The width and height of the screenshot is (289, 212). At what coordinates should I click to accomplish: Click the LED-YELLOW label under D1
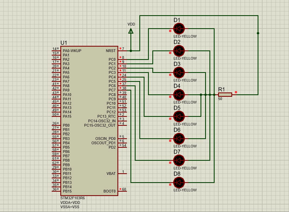[x=185, y=36]
